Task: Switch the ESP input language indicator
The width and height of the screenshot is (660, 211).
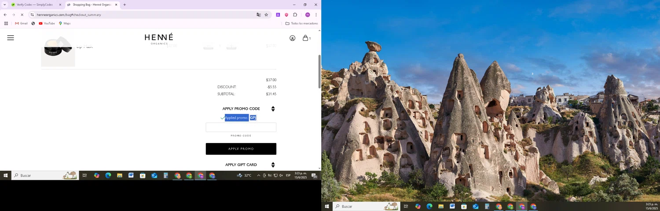Action: coord(288,175)
